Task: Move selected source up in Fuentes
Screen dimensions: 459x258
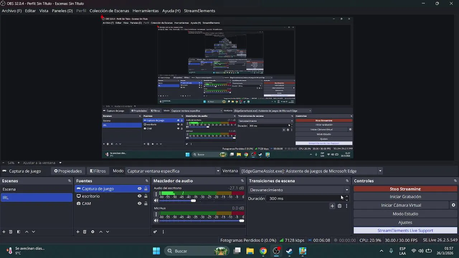Action: 101,232
